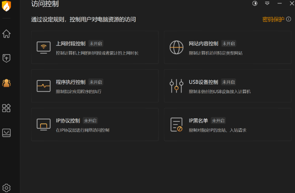Open the Home page from the sidebar
The width and height of the screenshot is (295, 193).
click(6, 34)
